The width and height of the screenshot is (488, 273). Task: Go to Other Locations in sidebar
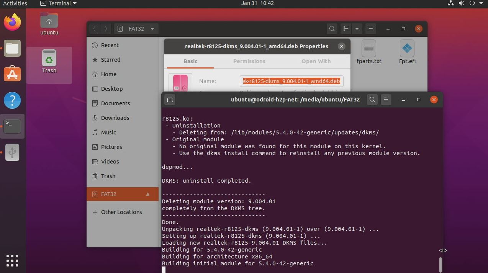(121, 212)
